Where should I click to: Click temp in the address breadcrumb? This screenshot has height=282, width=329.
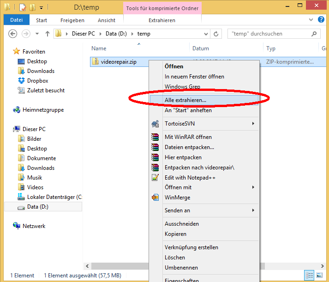pyautogui.click(x=144, y=34)
